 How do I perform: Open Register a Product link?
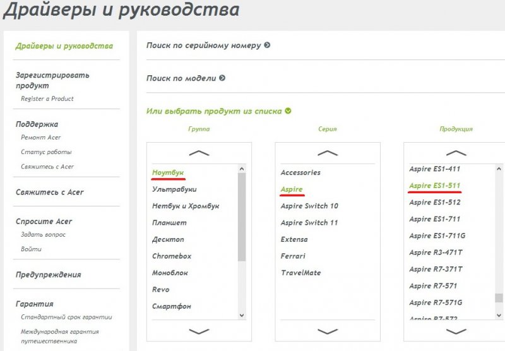(47, 99)
